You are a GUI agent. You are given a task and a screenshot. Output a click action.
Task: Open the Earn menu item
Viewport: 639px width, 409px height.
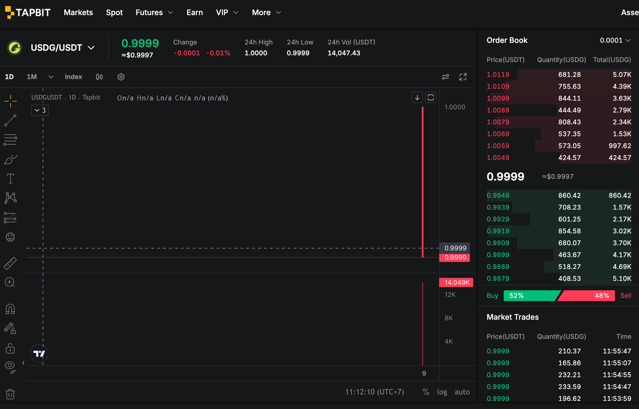point(195,12)
